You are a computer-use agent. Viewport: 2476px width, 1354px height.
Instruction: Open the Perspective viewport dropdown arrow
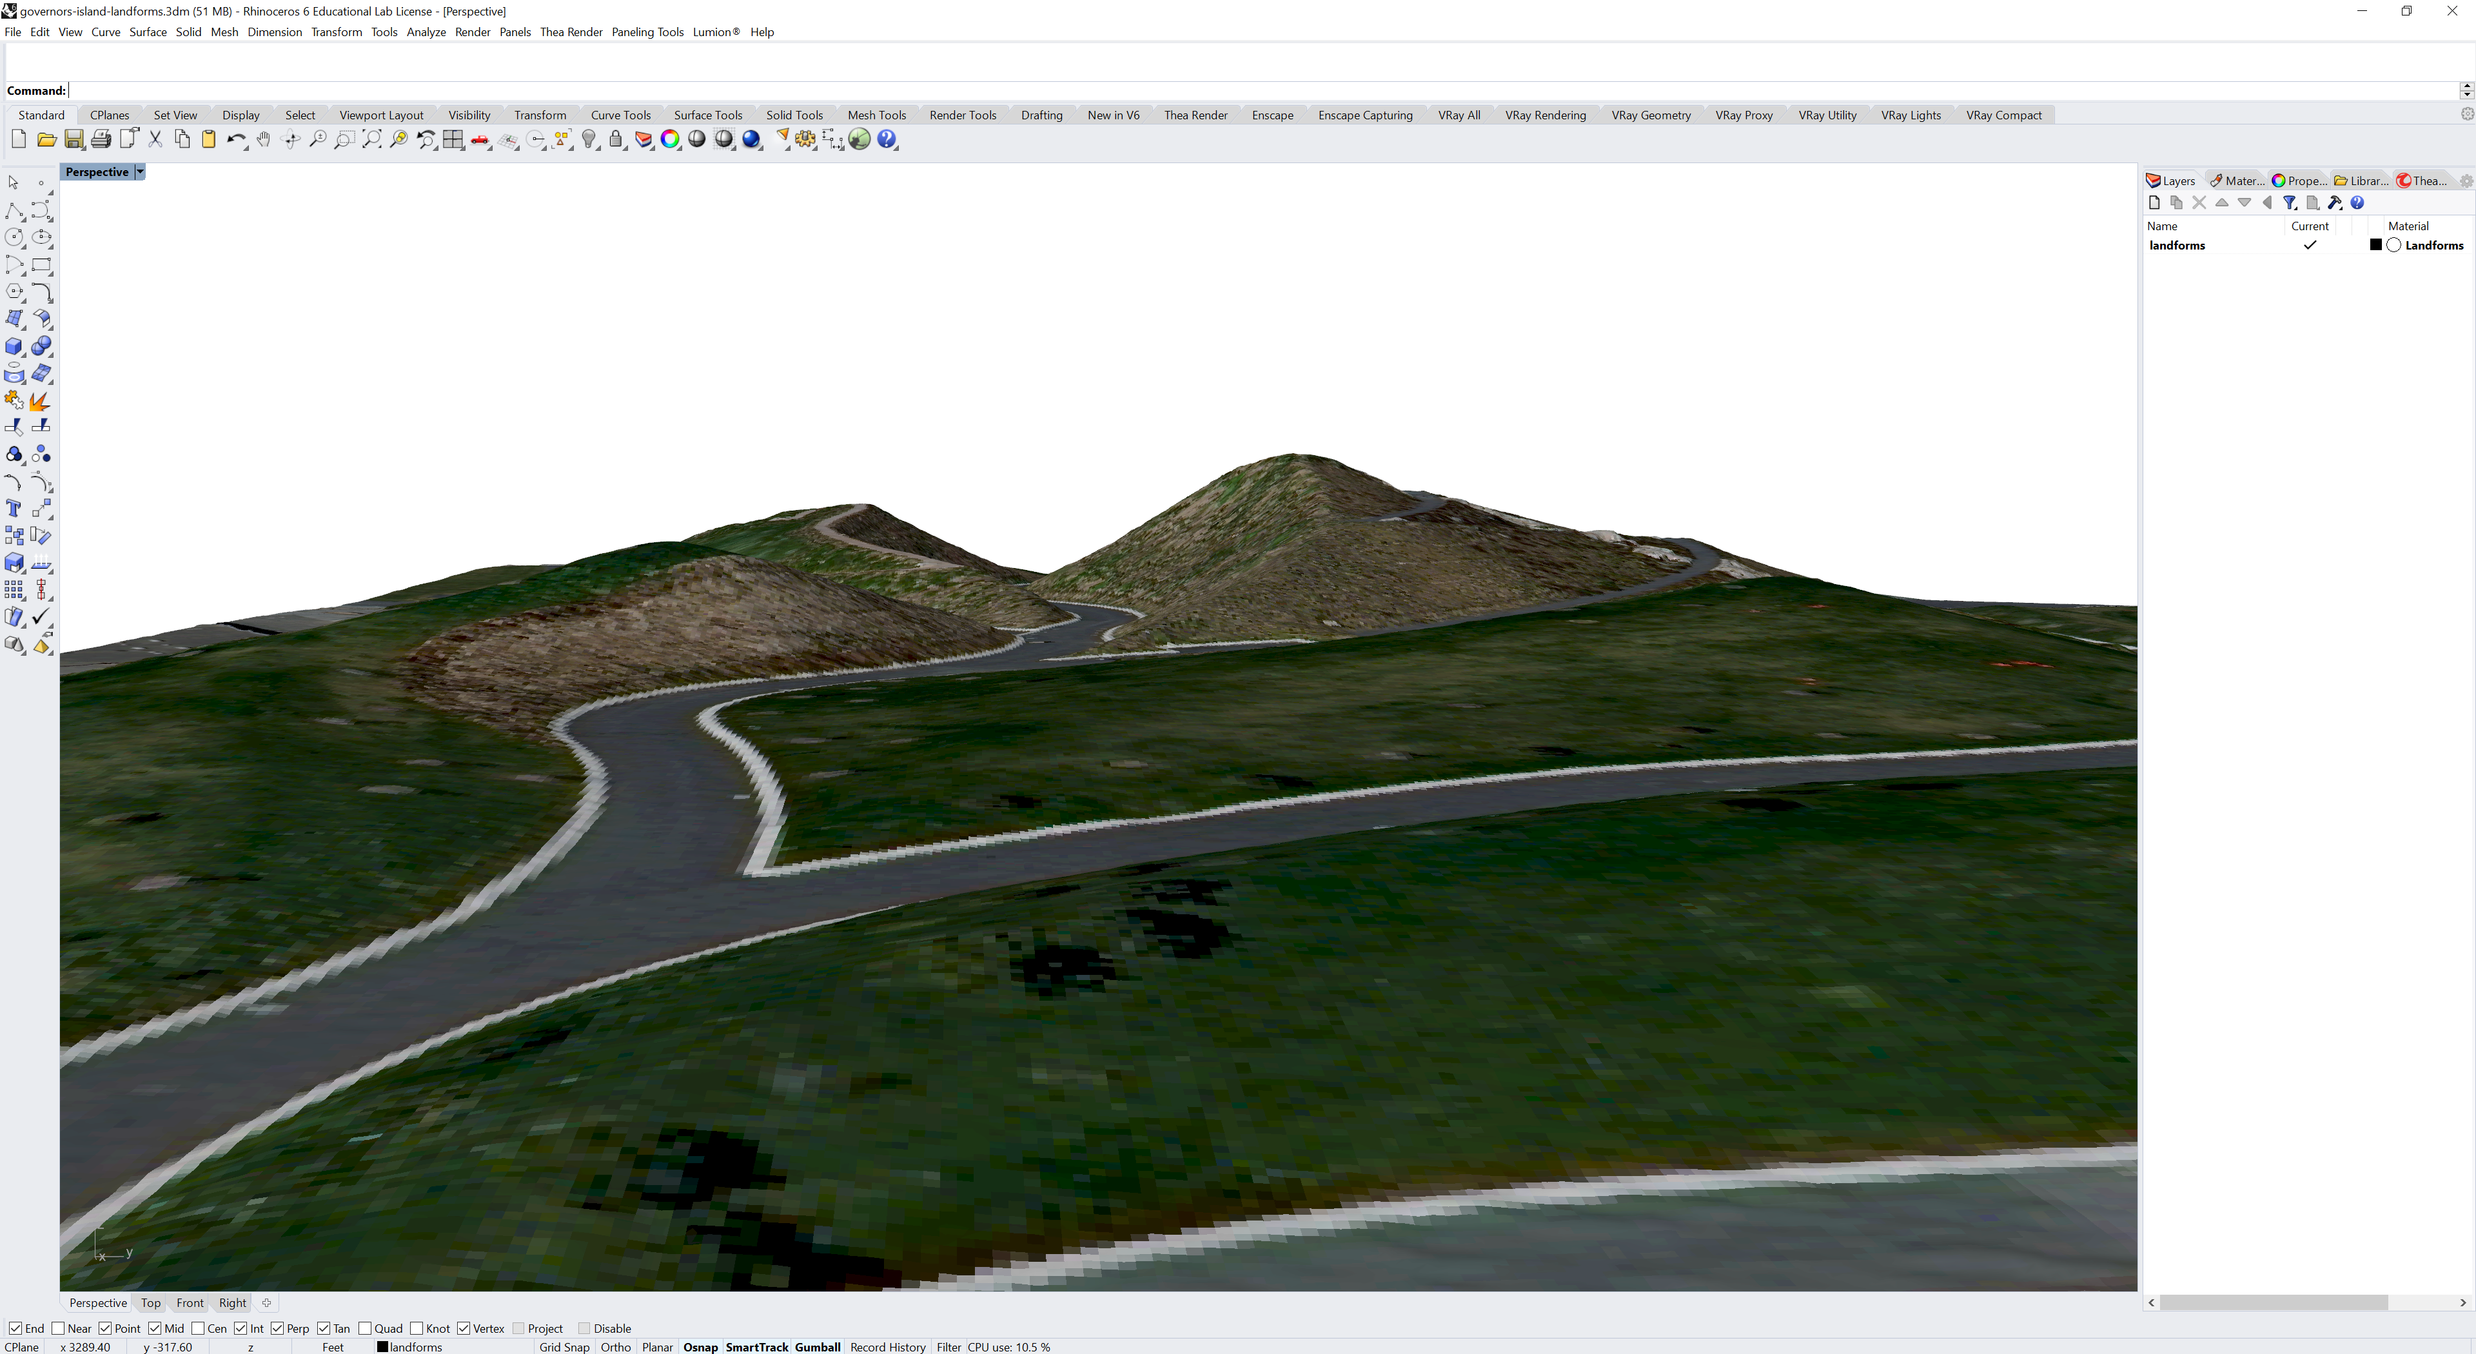139,172
